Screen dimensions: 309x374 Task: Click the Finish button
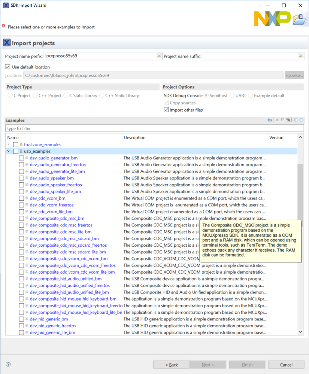247,365
